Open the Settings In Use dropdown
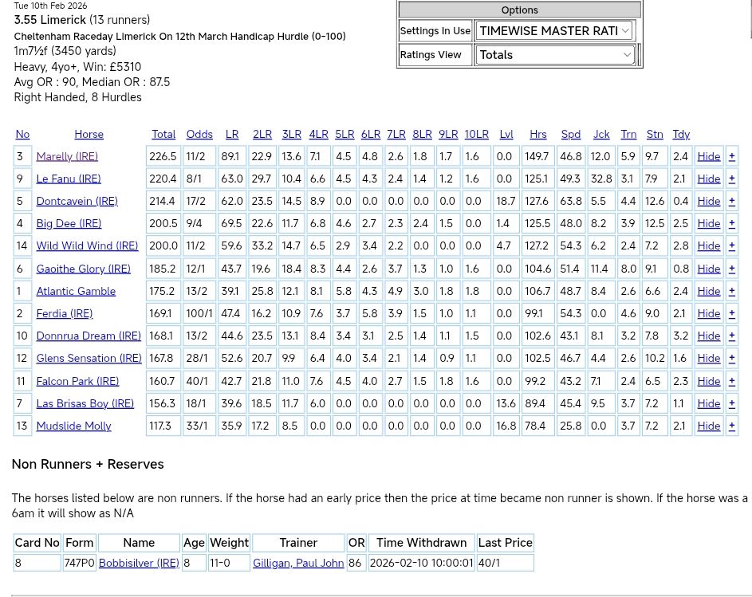 coord(554,31)
